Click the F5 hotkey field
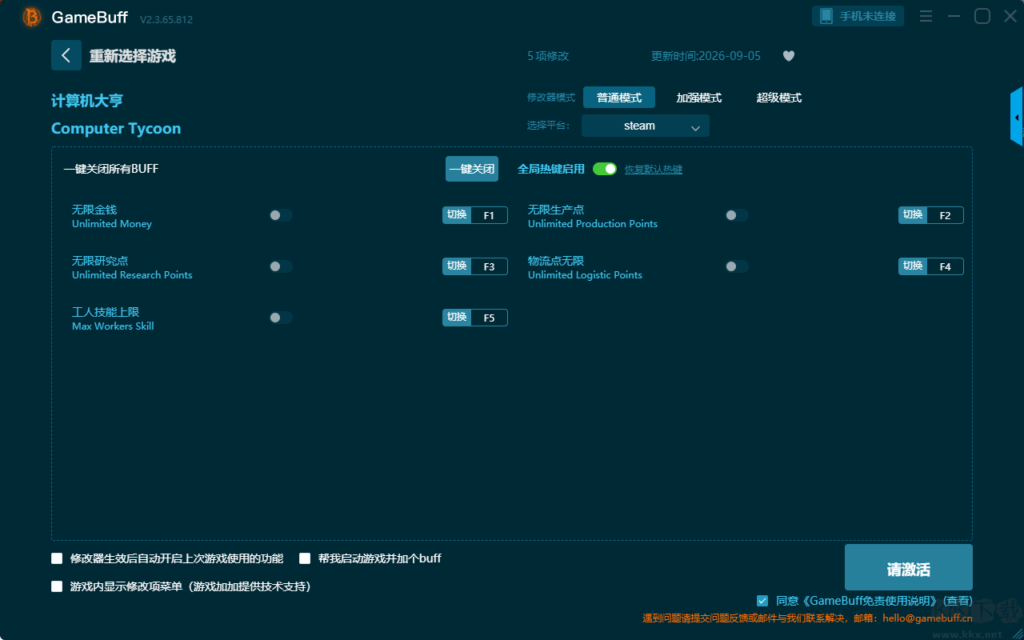Viewport: 1024px width, 640px height. point(490,318)
